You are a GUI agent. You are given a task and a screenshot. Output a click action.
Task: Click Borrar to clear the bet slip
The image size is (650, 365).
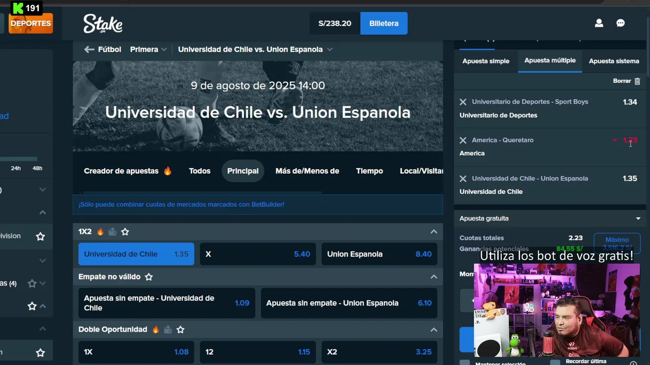[622, 81]
